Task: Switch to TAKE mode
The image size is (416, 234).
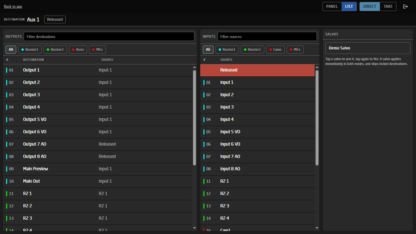Action: pyautogui.click(x=388, y=6)
